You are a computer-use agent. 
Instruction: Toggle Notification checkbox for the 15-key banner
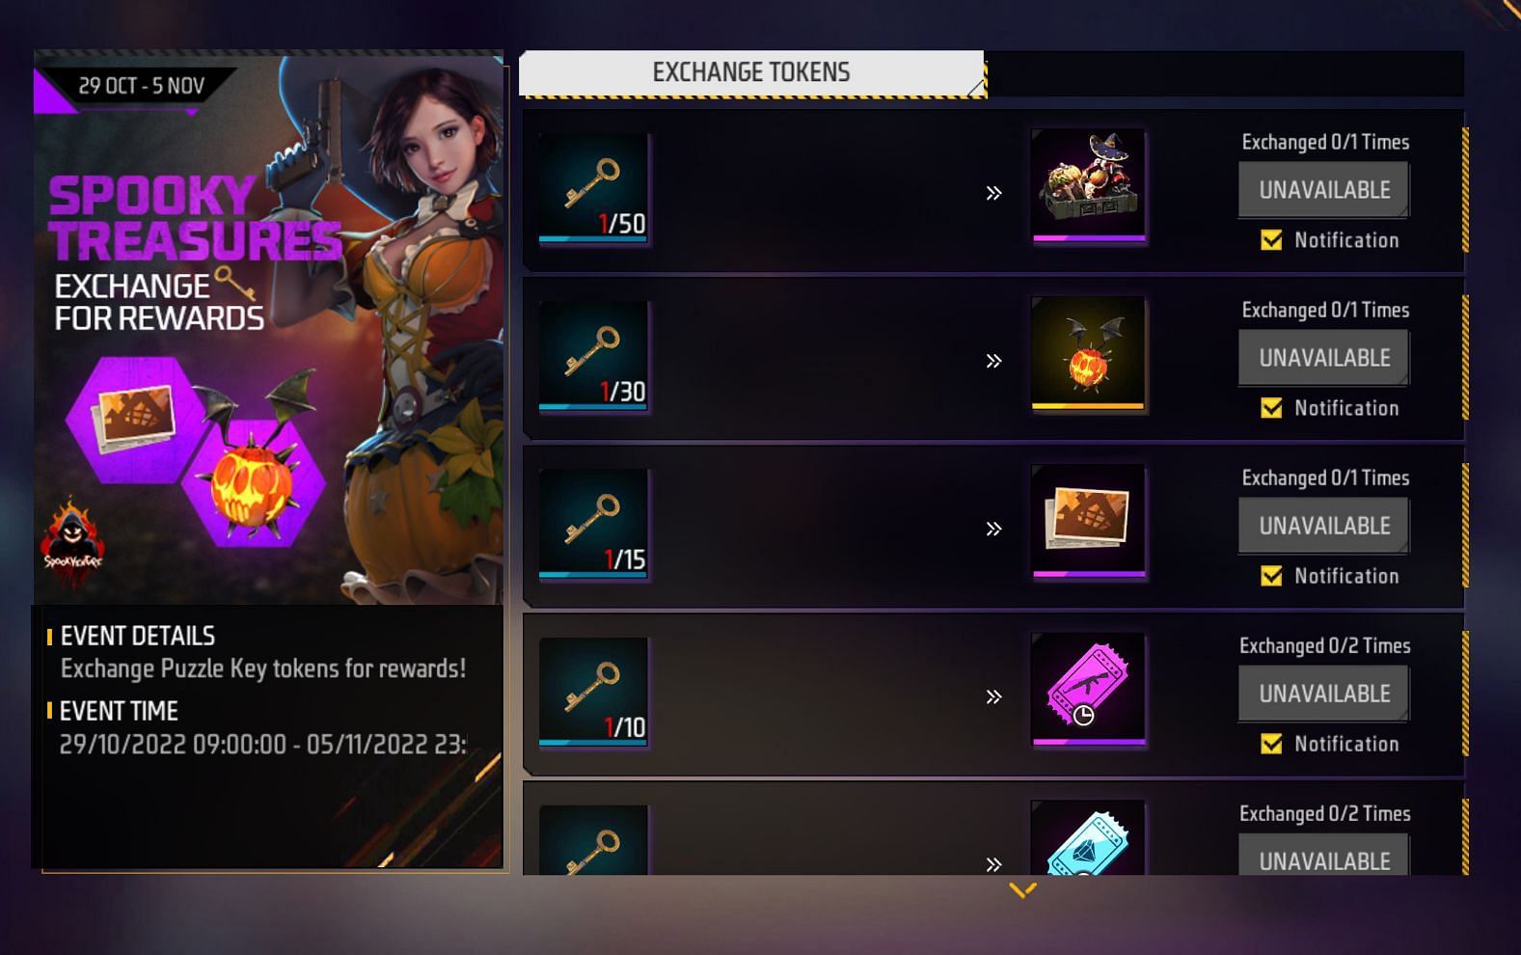coord(1271,576)
